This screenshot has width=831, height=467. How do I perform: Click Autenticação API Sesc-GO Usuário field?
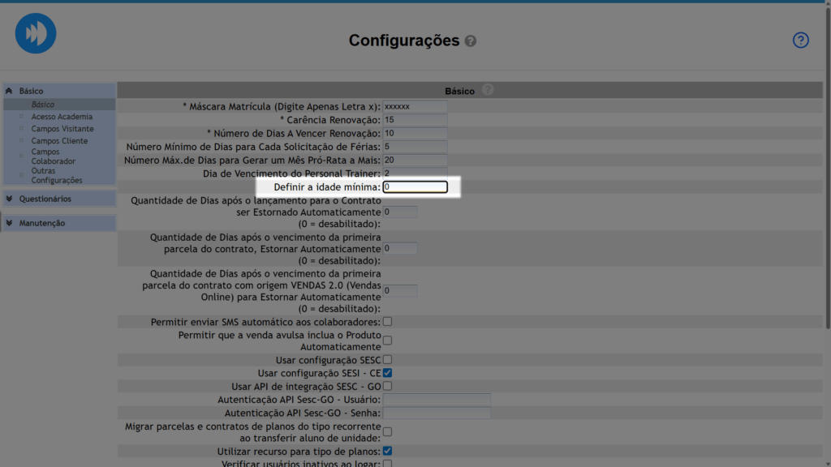click(x=437, y=400)
